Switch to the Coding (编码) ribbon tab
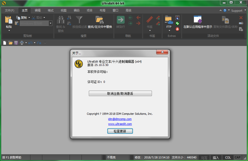This screenshot has width=248, height=161. 77,10
